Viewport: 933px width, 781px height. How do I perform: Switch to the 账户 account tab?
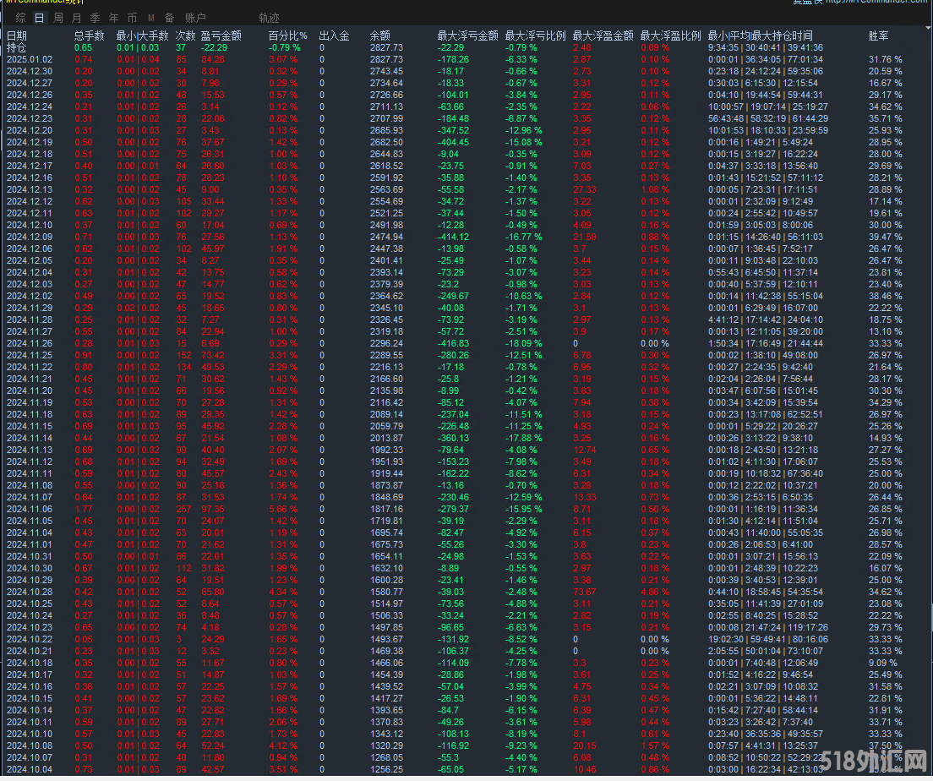tap(195, 18)
